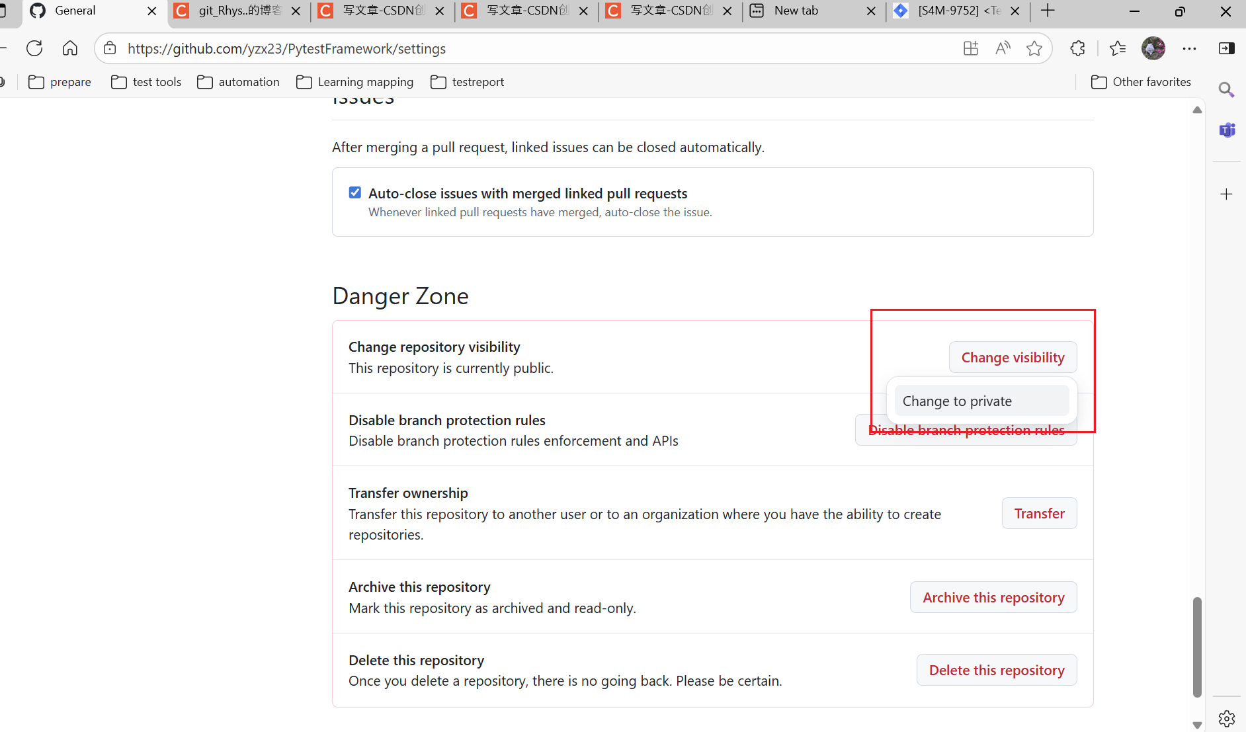Click 'Once you delete a repository' warning text
This screenshot has width=1246, height=732.
(x=565, y=680)
